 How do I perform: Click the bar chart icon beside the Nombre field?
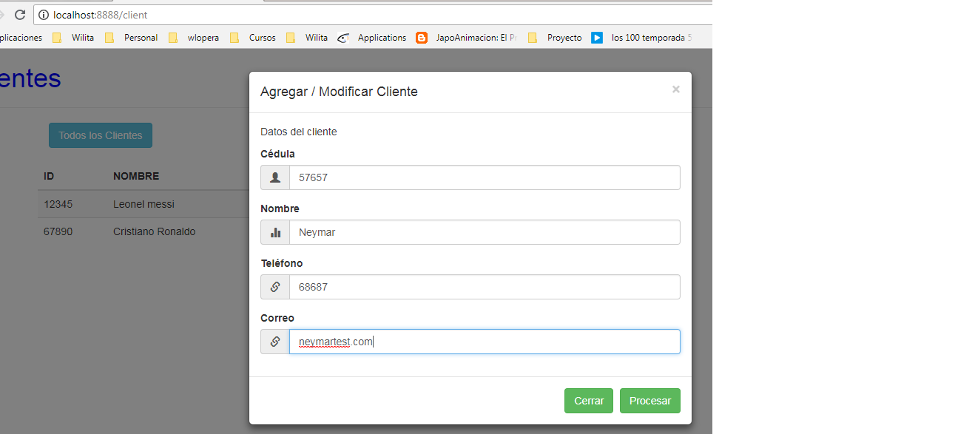click(x=274, y=232)
